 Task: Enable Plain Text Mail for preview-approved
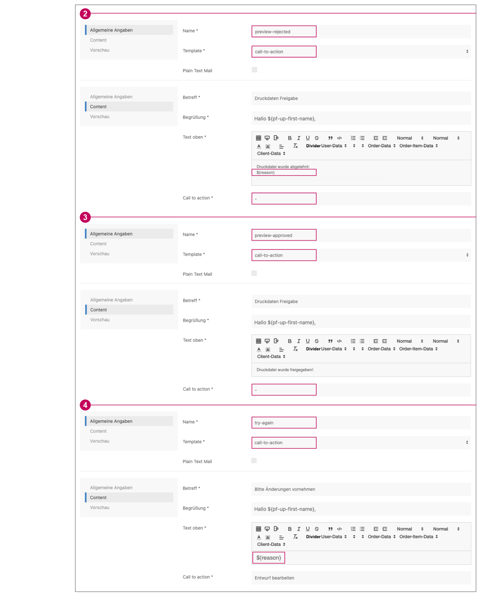coord(254,273)
